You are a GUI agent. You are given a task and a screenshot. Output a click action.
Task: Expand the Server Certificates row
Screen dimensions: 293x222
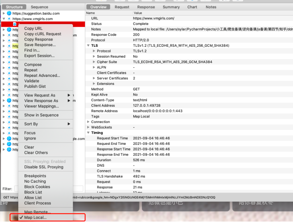tap(94, 78)
